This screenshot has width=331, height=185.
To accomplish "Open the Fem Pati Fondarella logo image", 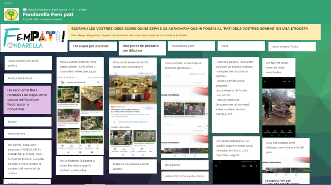I will point(34,38).
